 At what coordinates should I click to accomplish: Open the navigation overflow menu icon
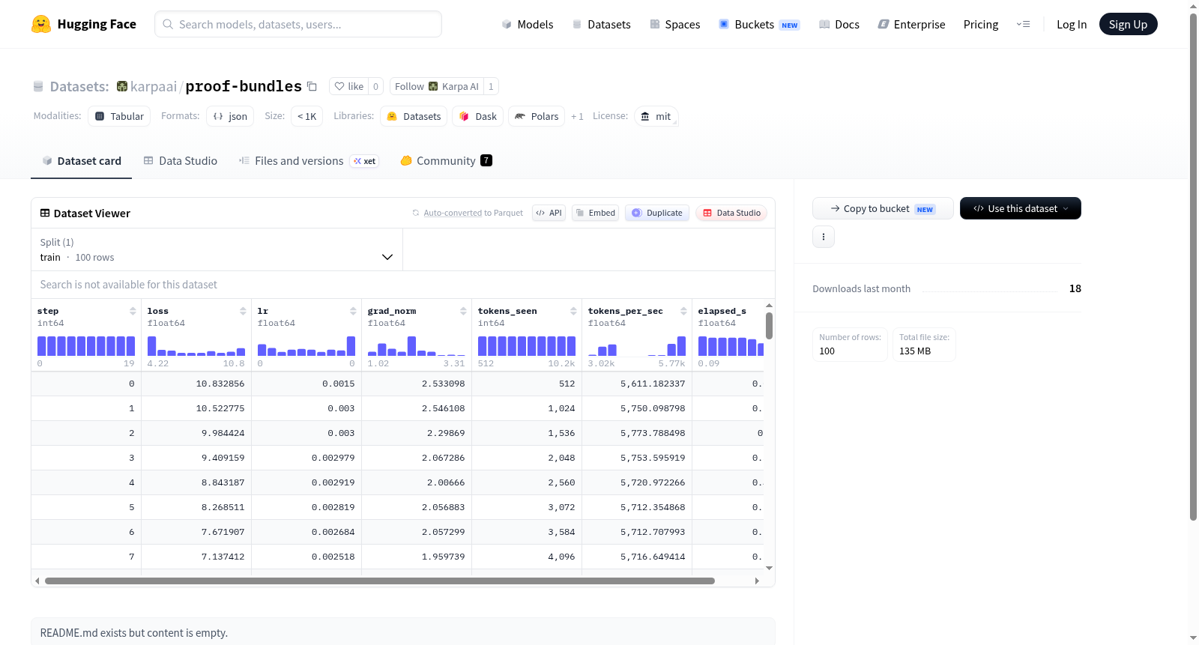pyautogui.click(x=1023, y=24)
